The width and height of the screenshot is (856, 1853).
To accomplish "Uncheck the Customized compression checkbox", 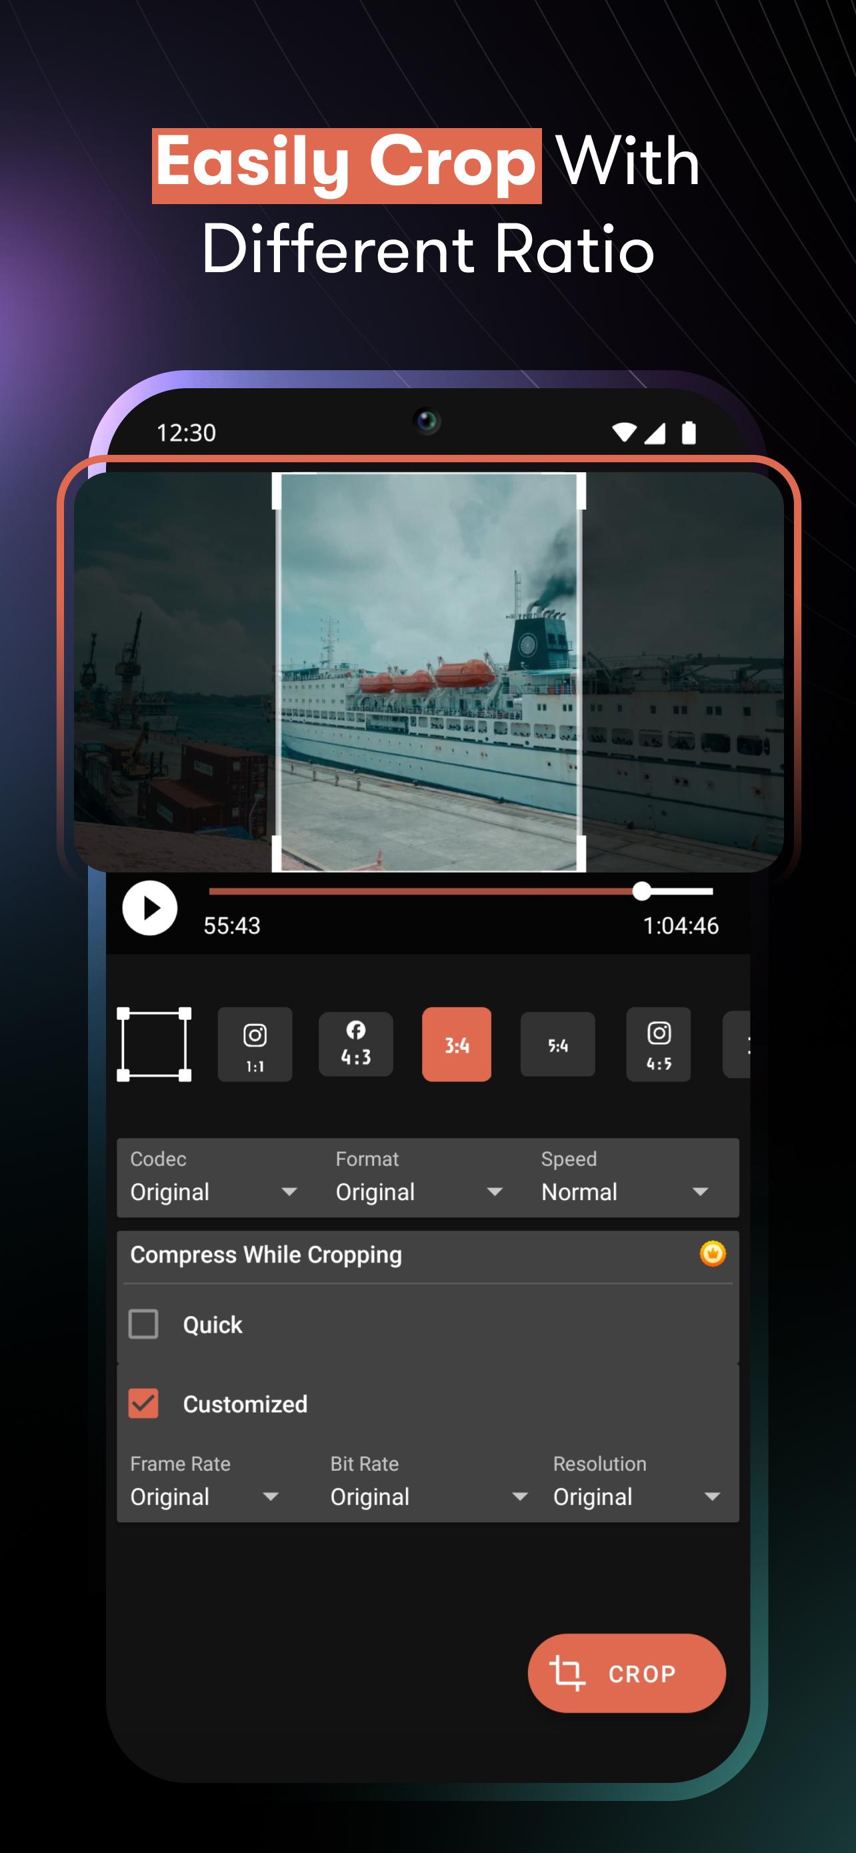I will click(x=143, y=1403).
